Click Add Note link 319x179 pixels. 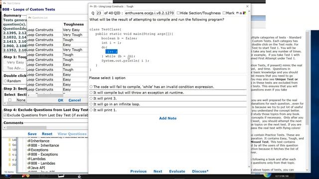pyautogui.click(x=167, y=118)
